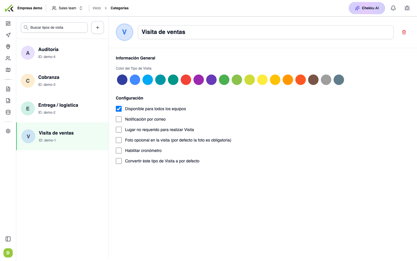Image resolution: width=417 pixels, height=261 pixels.
Task: Click the Chekku logo
Action: pyautogui.click(x=9, y=8)
